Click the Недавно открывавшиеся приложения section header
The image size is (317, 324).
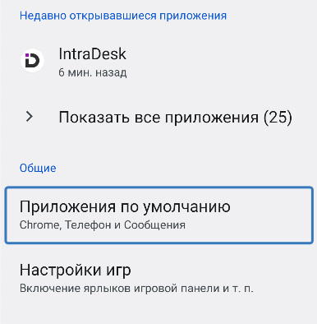pyautogui.click(x=123, y=16)
